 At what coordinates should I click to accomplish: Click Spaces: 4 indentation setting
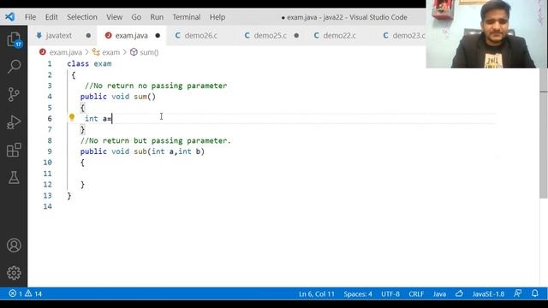358,293
